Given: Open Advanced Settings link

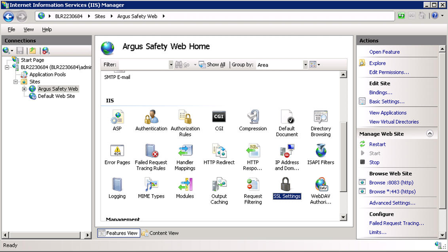Looking at the screenshot, I should (392, 203).
